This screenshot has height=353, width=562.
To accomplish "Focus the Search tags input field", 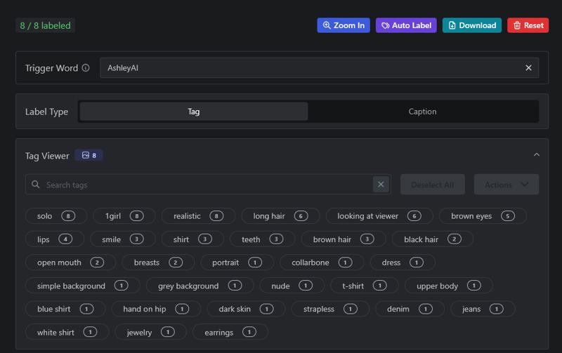I will pos(204,185).
